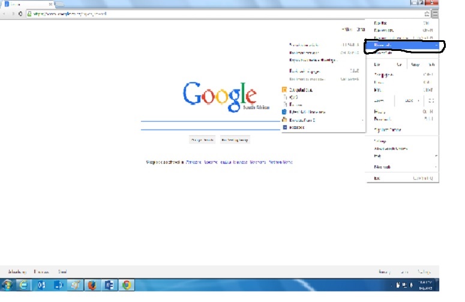Choose New window in Chrome menu

coord(403,30)
